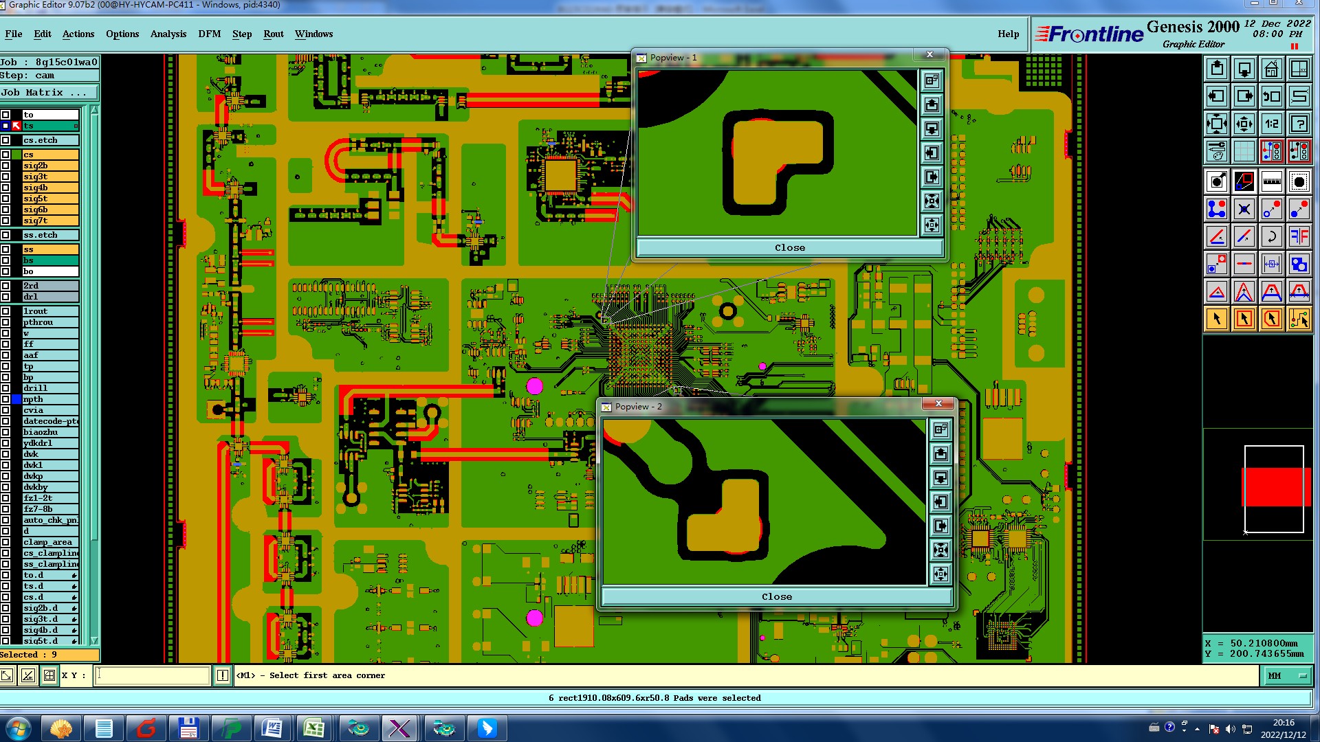Select the plain arrow pointer tool
Screen dimensions: 1320x742
coord(1216,319)
